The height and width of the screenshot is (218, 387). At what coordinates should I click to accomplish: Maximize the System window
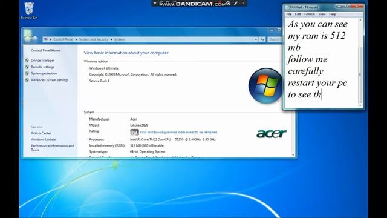(279, 30)
